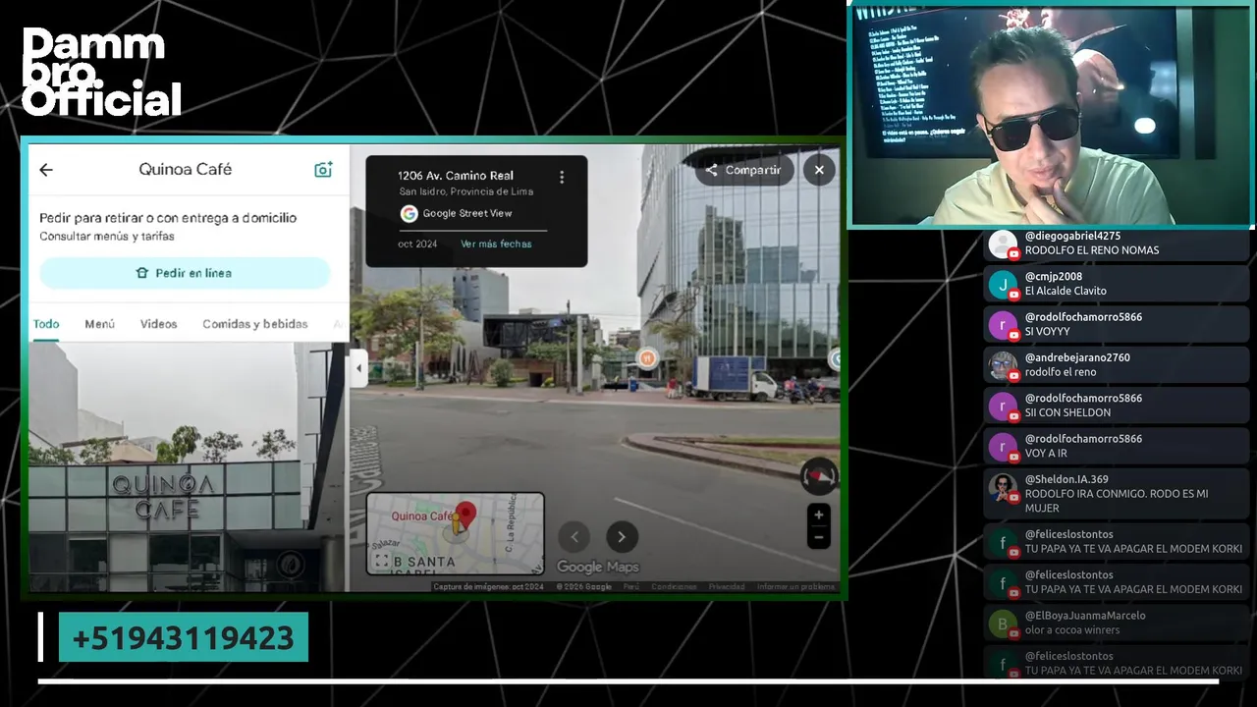The image size is (1257, 707).
Task: Close the Street View with the X
Action: pyautogui.click(x=819, y=170)
